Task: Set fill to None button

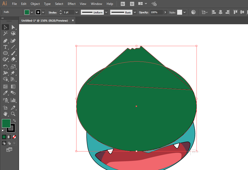Action: [x=14, y=137]
